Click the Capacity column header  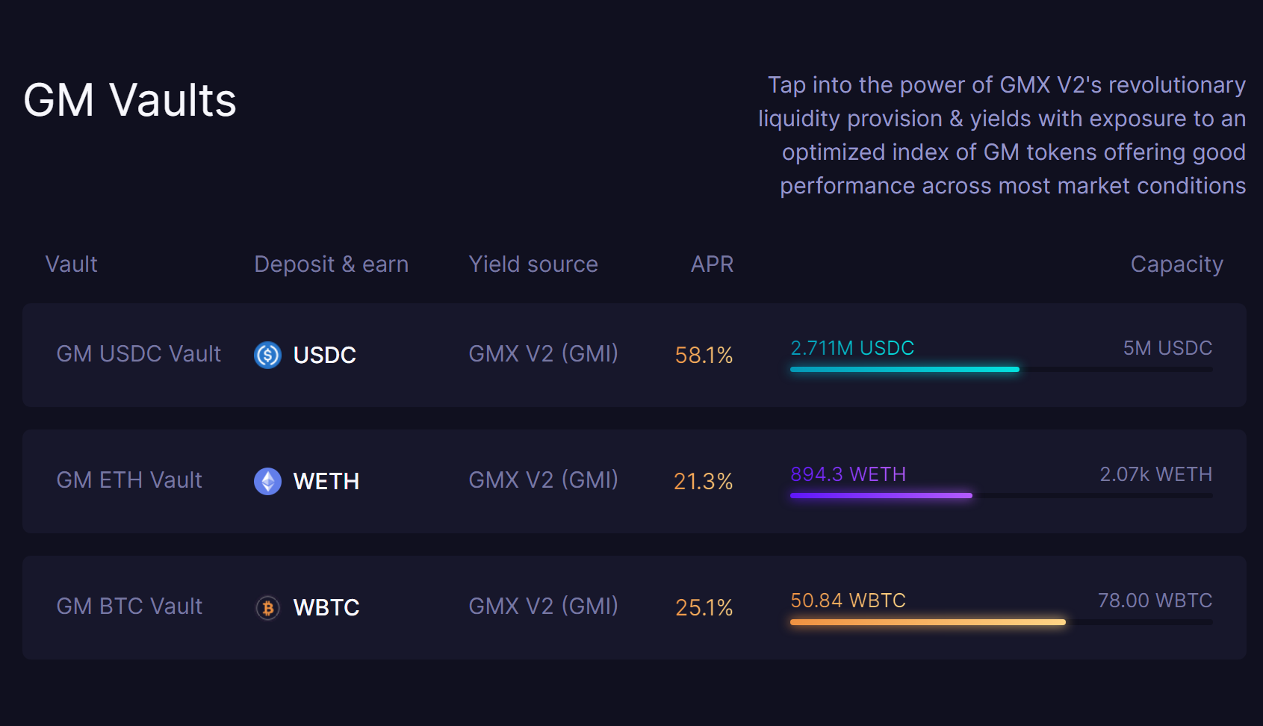pyautogui.click(x=1176, y=264)
